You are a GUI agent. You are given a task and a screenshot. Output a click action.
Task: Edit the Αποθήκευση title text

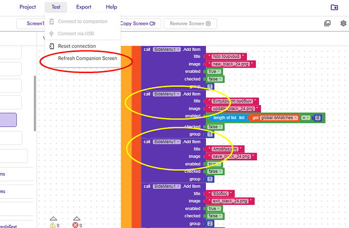point(225,149)
